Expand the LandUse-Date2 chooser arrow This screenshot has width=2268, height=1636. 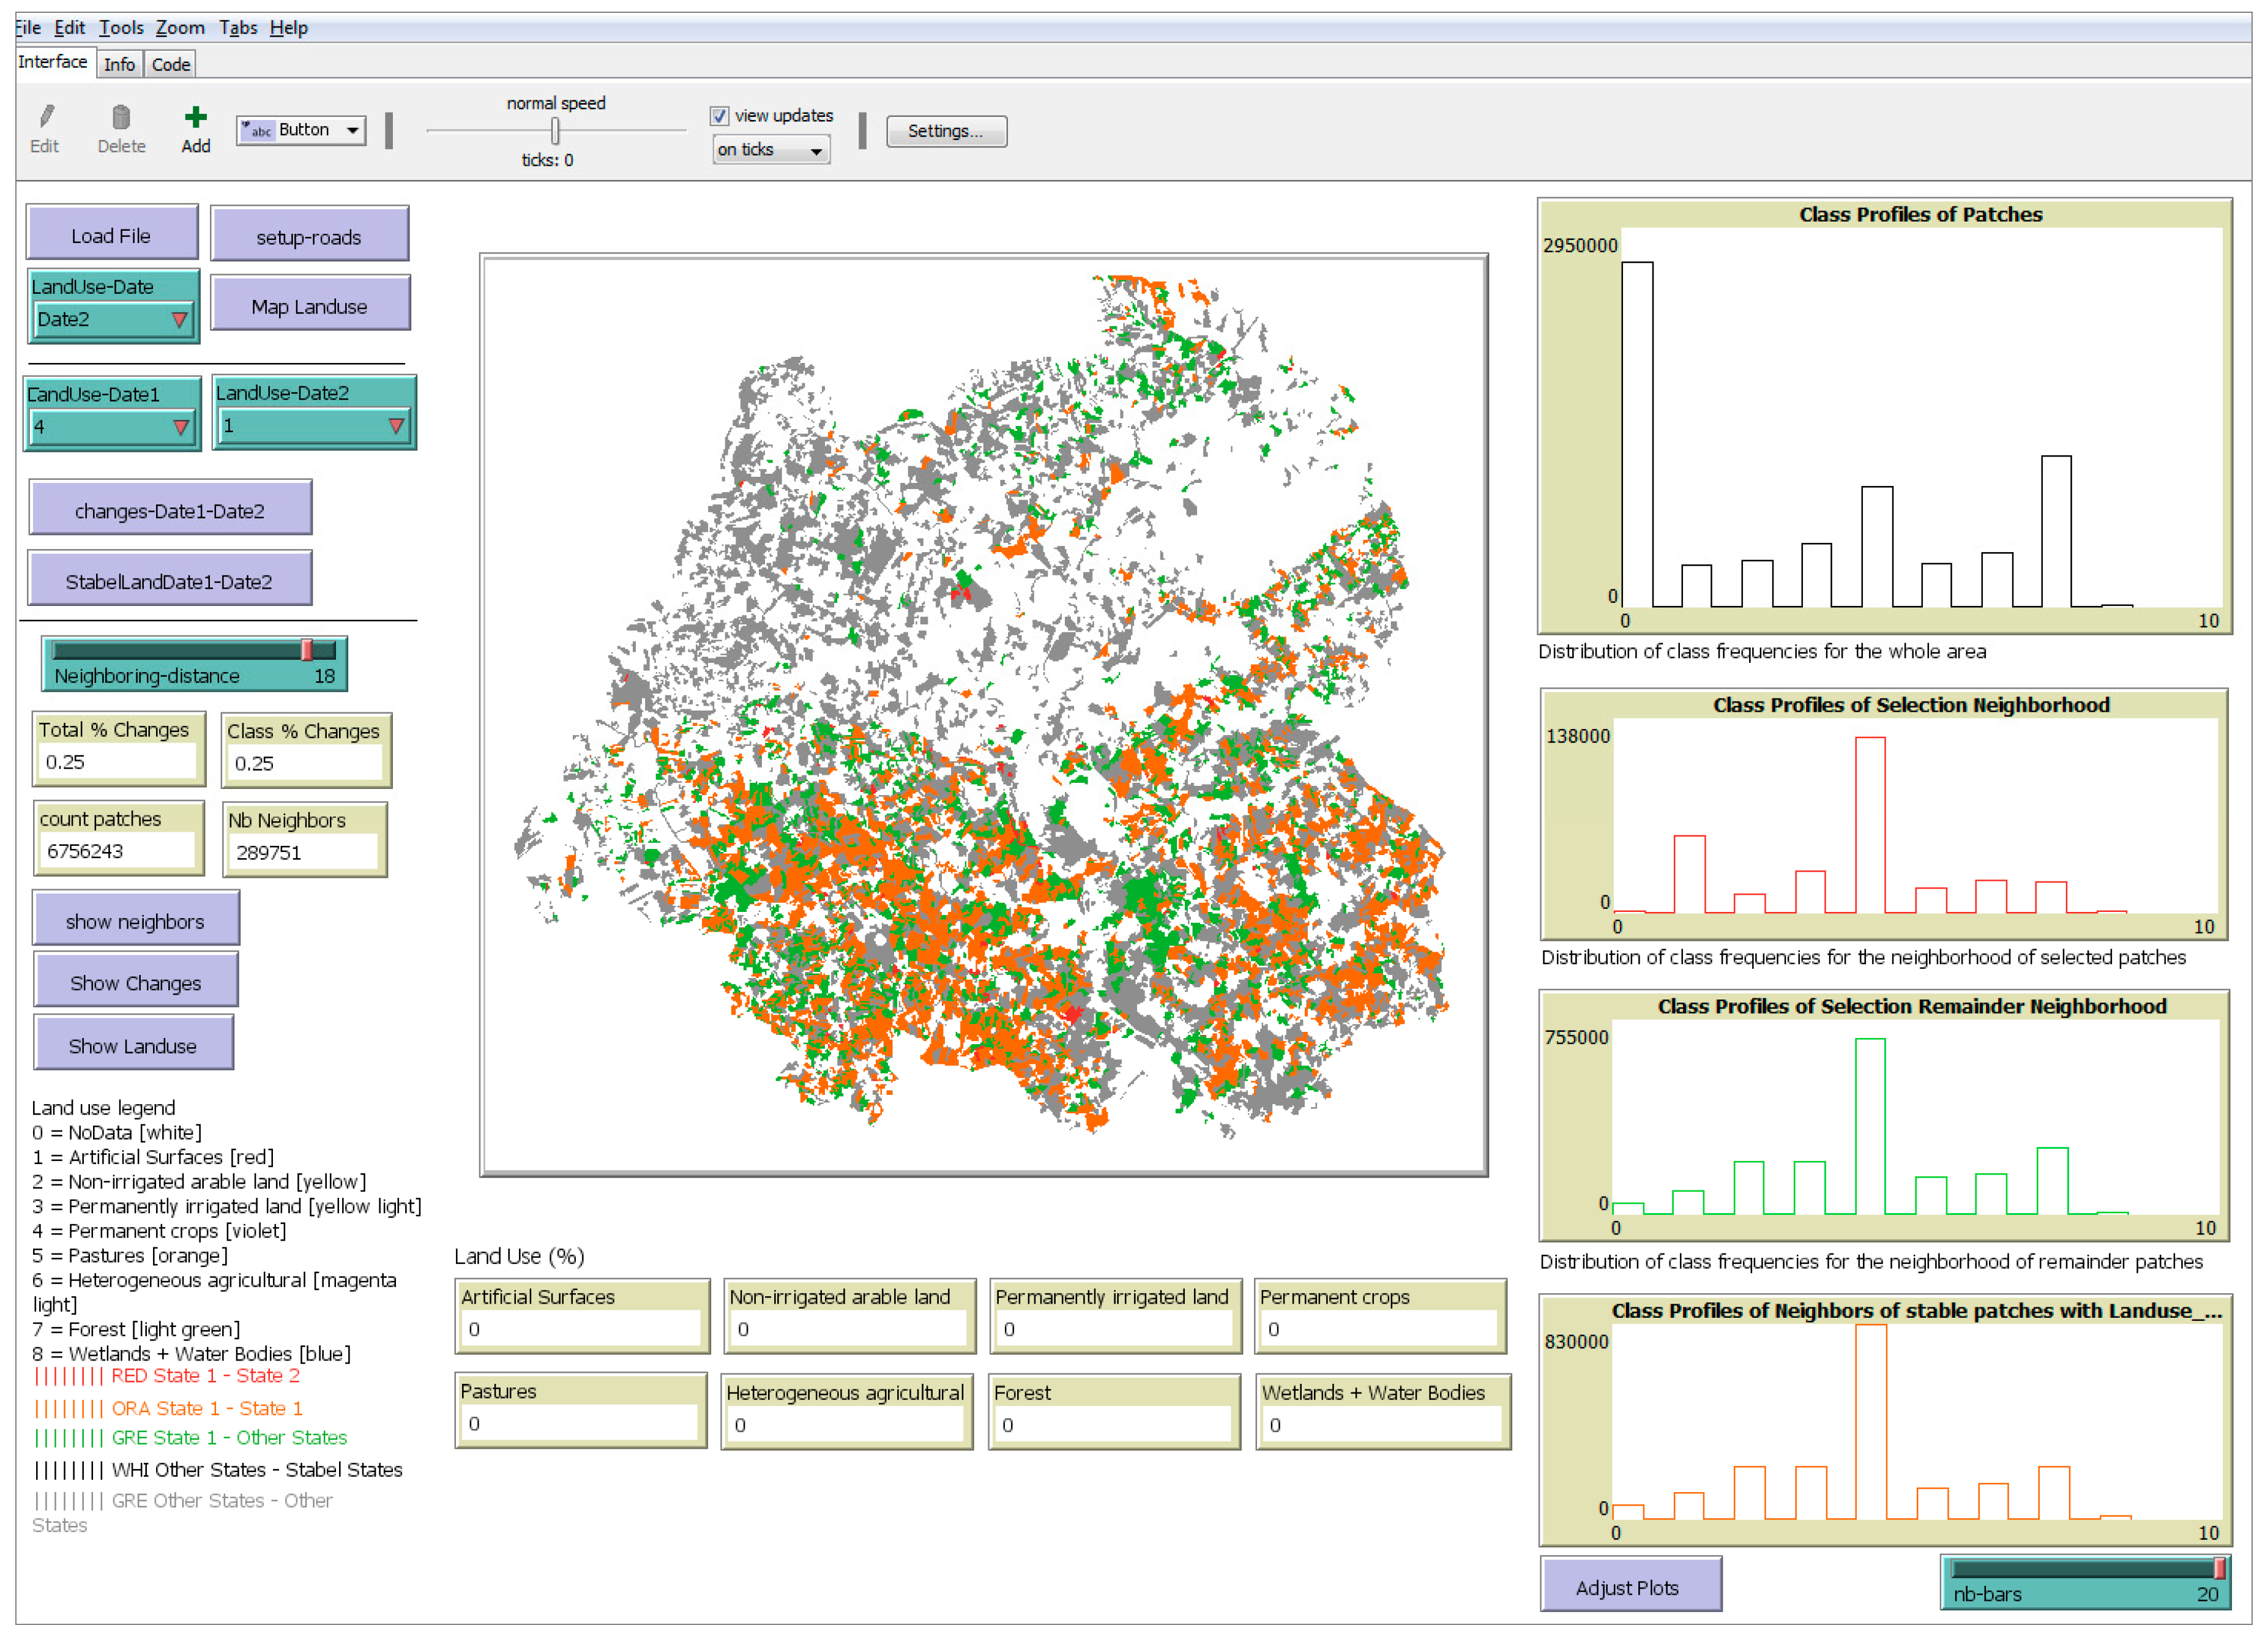point(396,427)
